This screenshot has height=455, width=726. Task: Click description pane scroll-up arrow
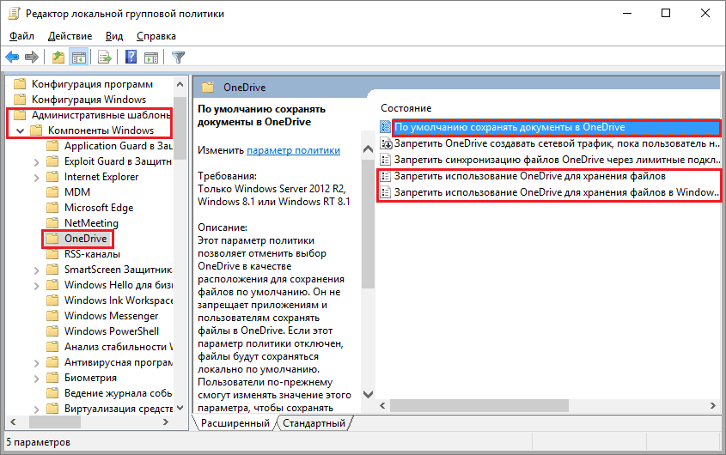click(368, 149)
